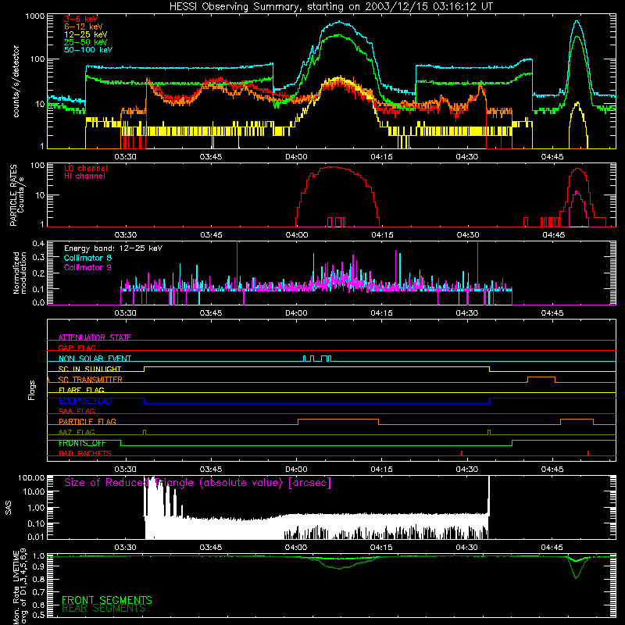The width and height of the screenshot is (625, 625).
Task: Click the 'SC_TRANSMITTER' flag label
Action: click(90, 380)
